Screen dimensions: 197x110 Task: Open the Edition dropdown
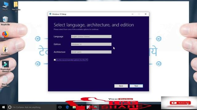[91, 44]
